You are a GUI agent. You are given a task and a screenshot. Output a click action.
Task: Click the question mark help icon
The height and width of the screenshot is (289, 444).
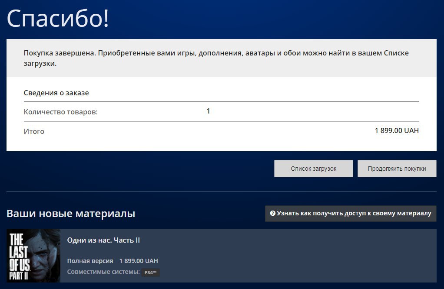(272, 213)
